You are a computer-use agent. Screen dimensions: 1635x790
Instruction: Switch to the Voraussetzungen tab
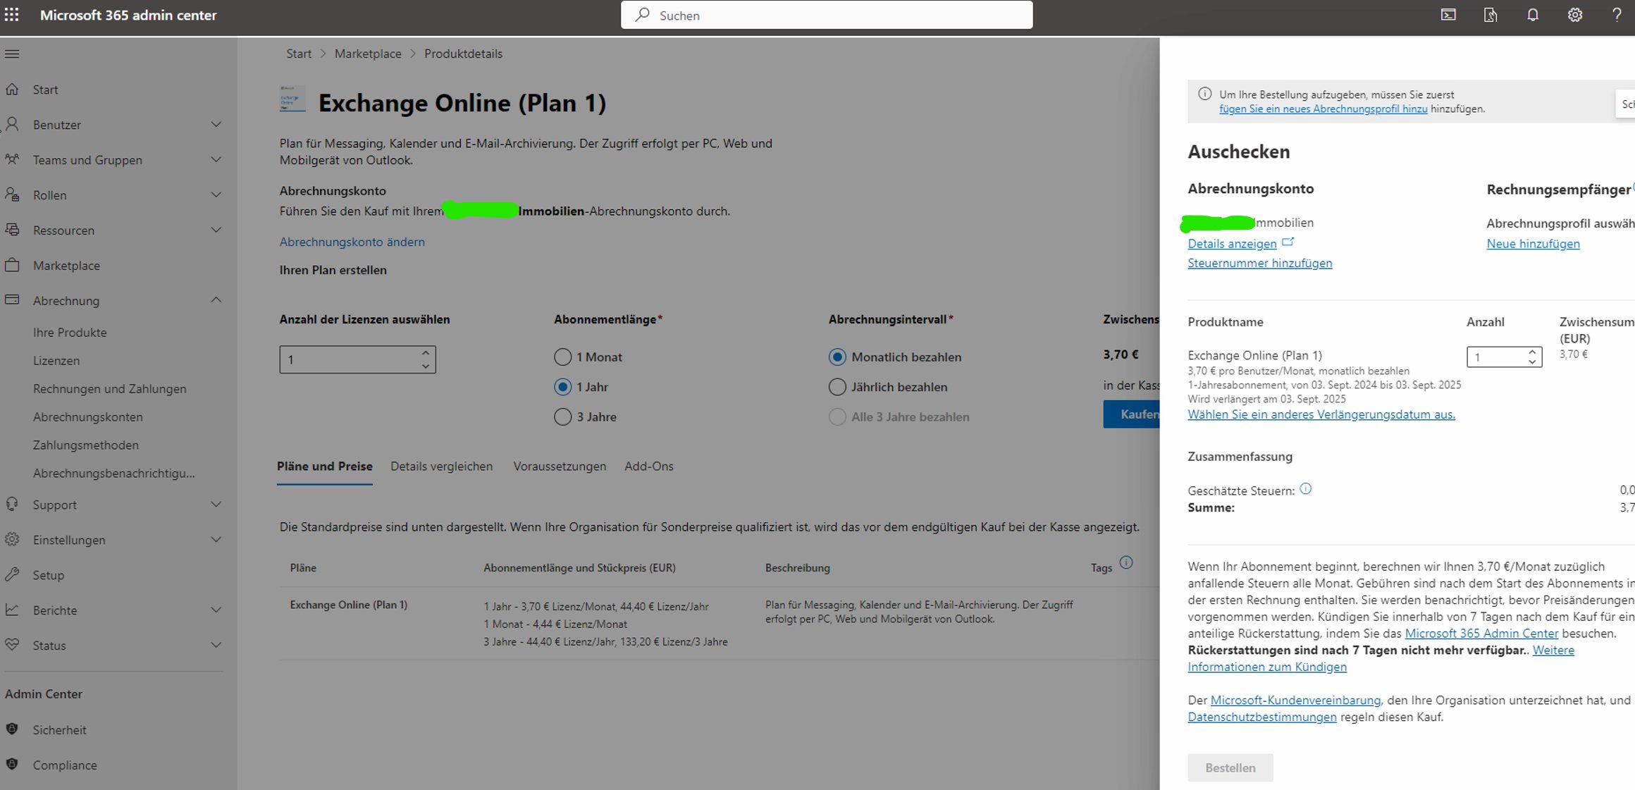(x=560, y=467)
